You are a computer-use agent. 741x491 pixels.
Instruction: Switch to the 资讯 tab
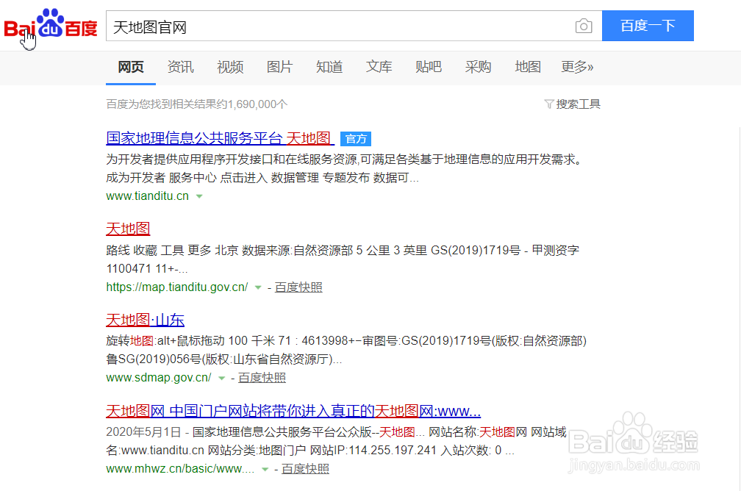pyautogui.click(x=181, y=67)
